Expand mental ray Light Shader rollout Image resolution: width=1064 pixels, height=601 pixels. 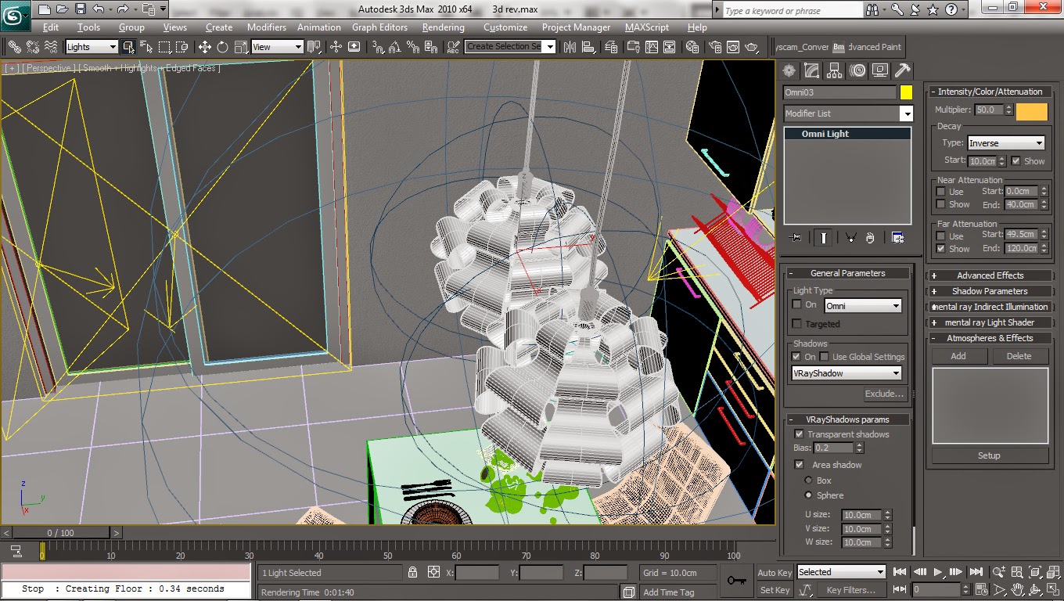click(990, 322)
